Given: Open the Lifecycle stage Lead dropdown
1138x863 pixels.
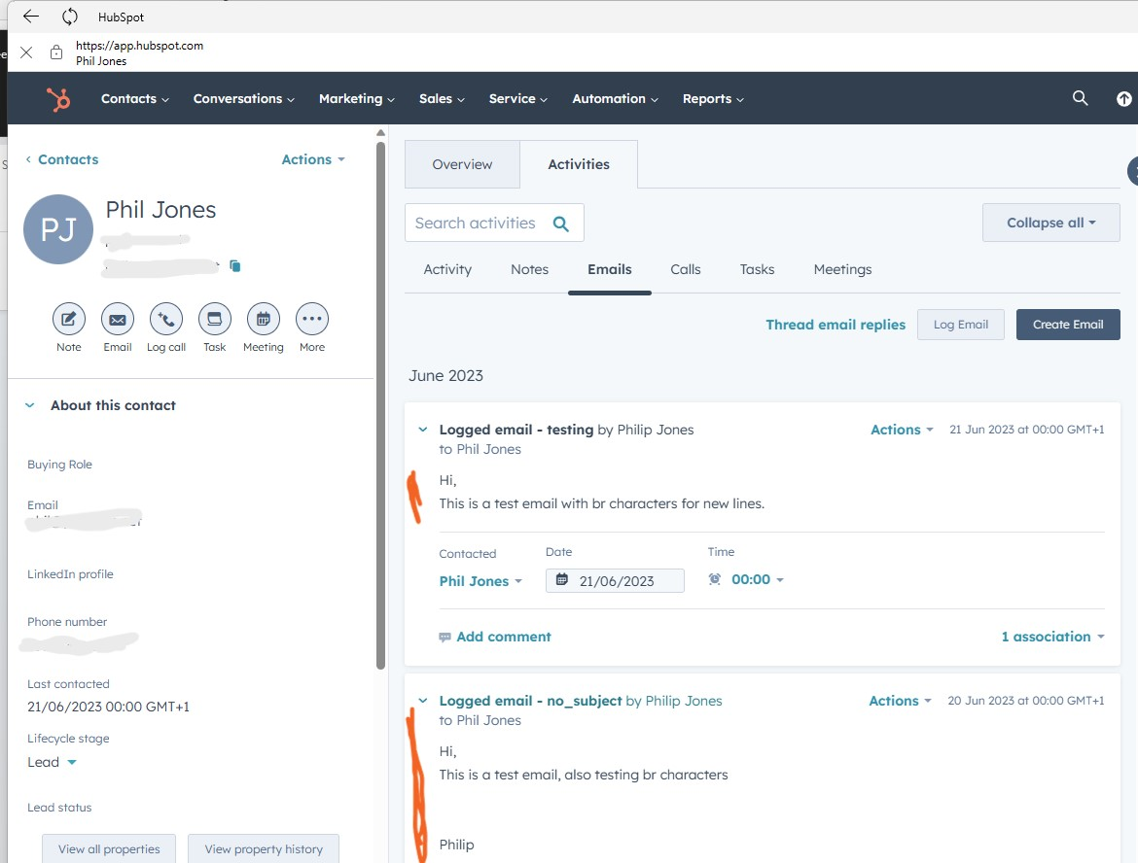Looking at the screenshot, I should (x=53, y=762).
